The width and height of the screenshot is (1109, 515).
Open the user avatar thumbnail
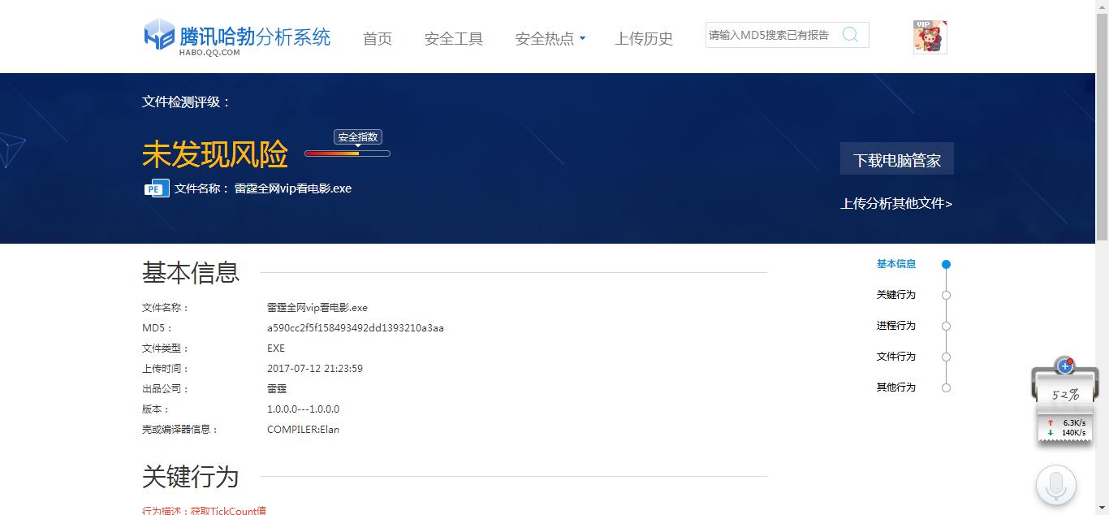tap(930, 37)
